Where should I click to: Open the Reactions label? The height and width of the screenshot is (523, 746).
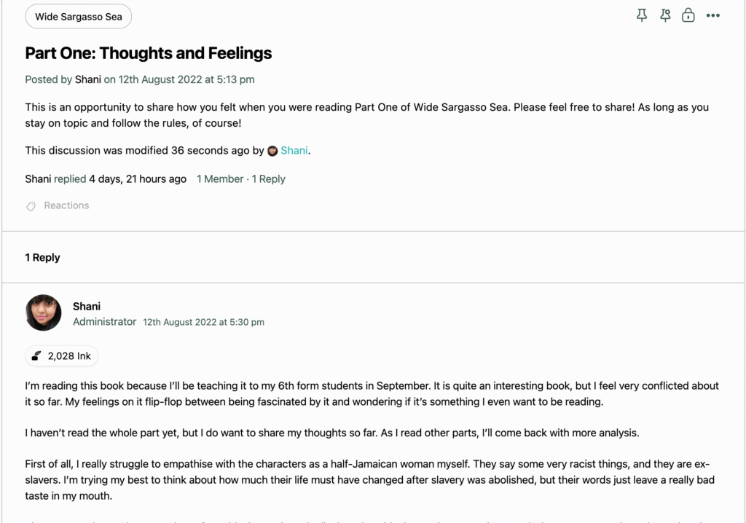[66, 205]
